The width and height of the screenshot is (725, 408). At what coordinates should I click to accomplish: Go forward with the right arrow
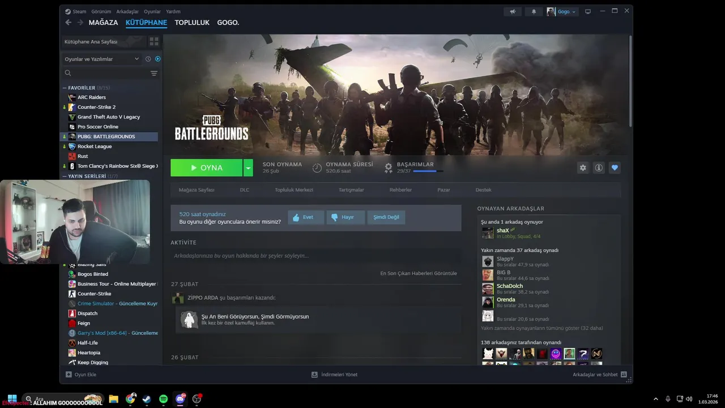80,23
